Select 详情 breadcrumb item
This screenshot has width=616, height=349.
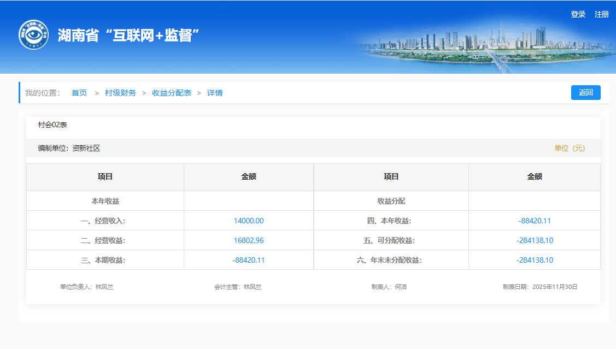[x=215, y=93]
